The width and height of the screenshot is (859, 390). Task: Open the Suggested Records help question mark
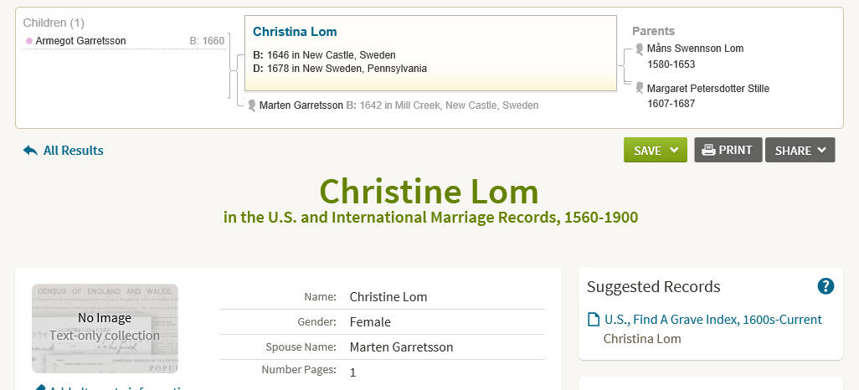pyautogui.click(x=826, y=286)
